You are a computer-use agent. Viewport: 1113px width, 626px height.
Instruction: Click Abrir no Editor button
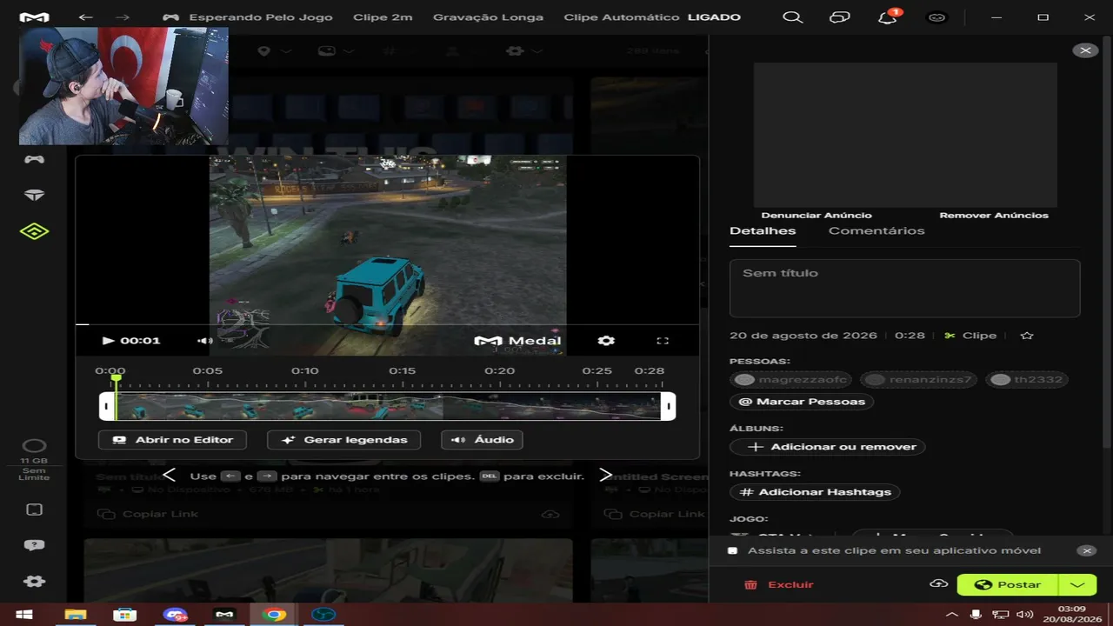coord(172,440)
